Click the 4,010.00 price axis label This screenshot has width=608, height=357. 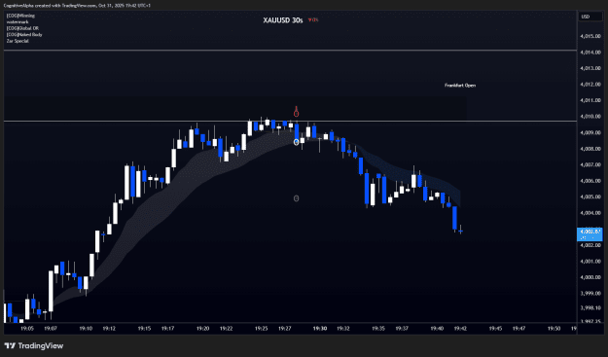[590, 117]
